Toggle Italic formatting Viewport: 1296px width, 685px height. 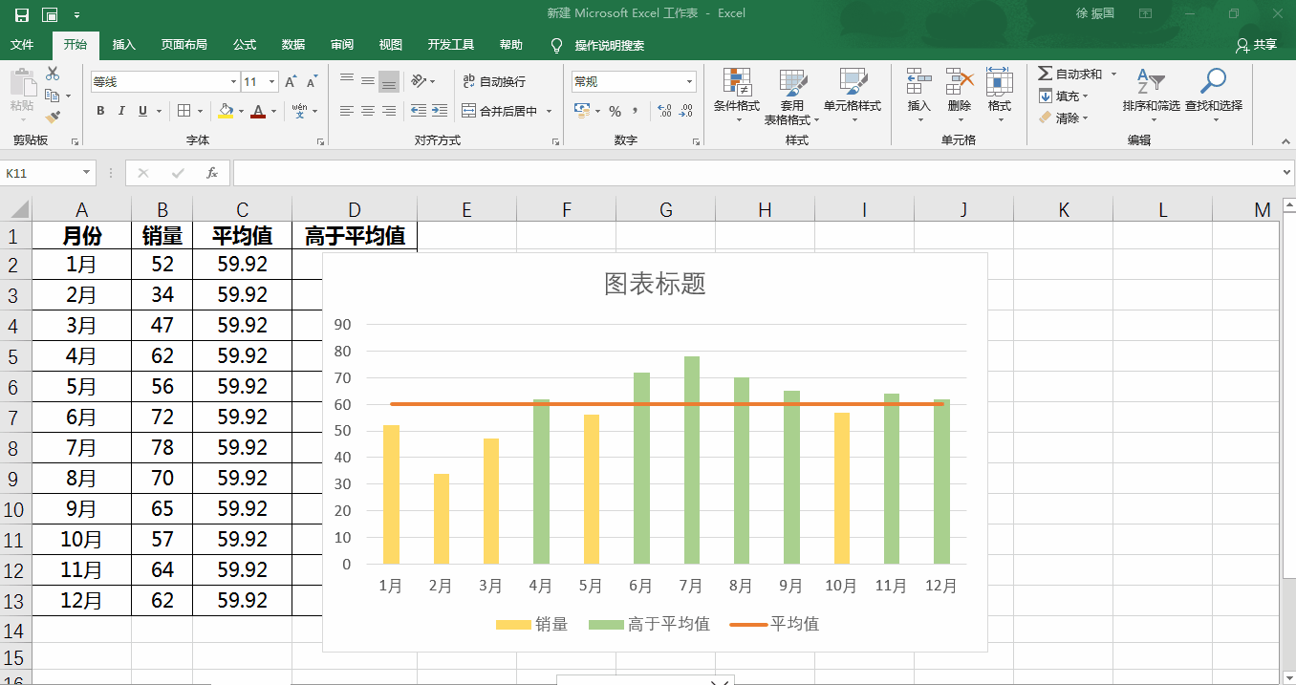point(121,111)
